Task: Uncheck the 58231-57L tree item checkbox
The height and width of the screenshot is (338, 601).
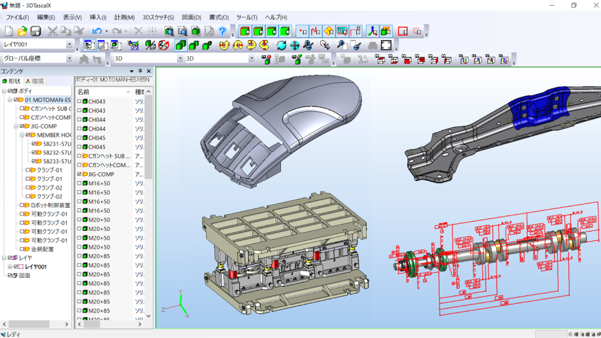Action: pos(34,143)
